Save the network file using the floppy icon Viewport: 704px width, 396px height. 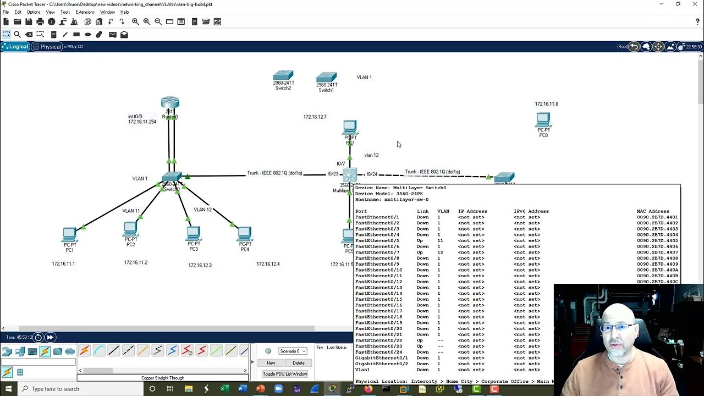tap(29, 21)
